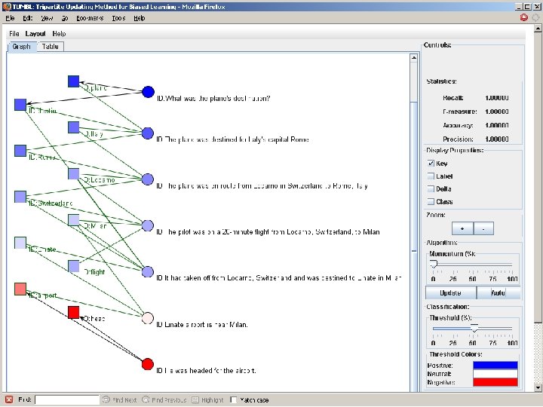
Task: Open the Firefox Edit menu
Action: coord(28,18)
